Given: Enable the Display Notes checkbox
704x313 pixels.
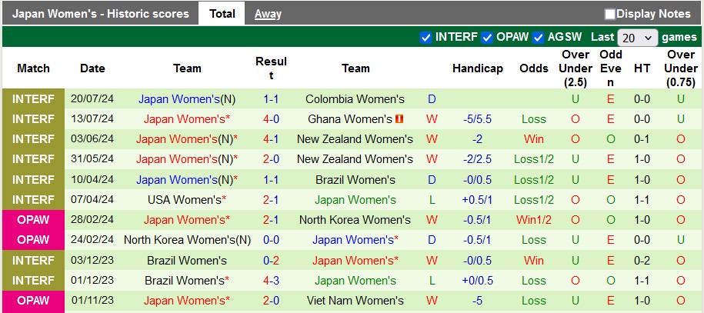Looking at the screenshot, I should pyautogui.click(x=610, y=14).
